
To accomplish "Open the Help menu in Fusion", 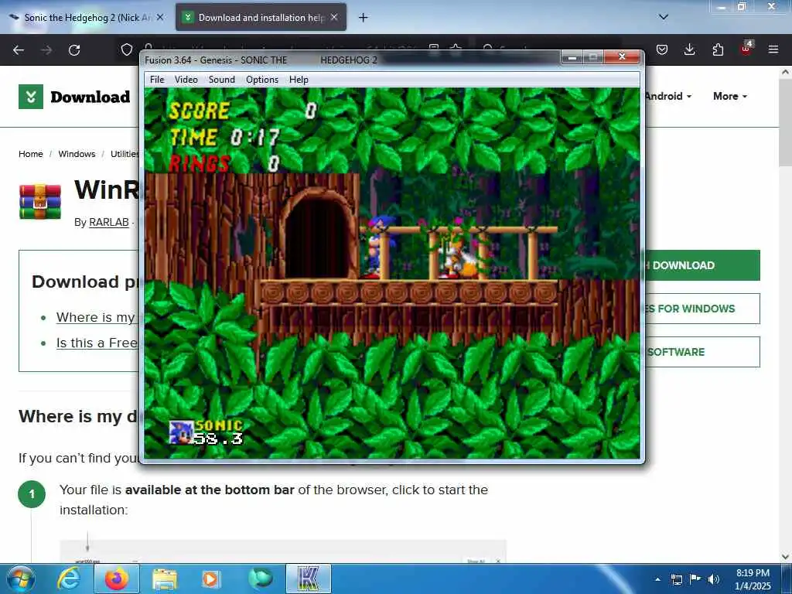I will [299, 80].
